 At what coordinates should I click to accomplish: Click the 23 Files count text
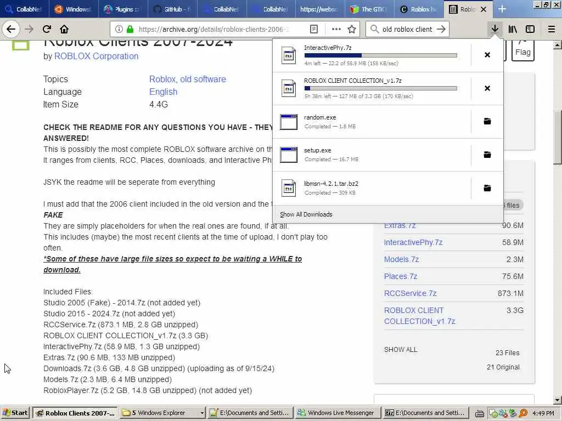[507, 353]
